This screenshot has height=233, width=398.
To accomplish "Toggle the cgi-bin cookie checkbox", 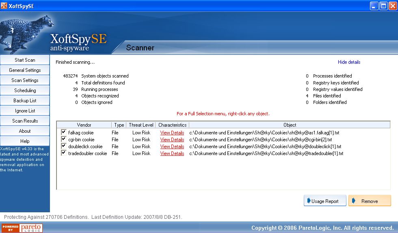I will coord(63,139).
